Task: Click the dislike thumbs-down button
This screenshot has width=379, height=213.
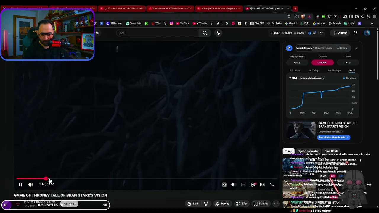Action: [206, 204]
